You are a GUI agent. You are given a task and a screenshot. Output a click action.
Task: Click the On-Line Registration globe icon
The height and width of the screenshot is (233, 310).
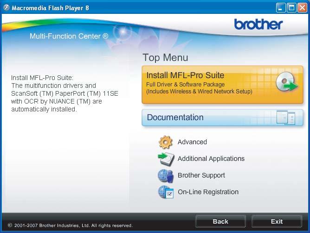click(x=166, y=192)
